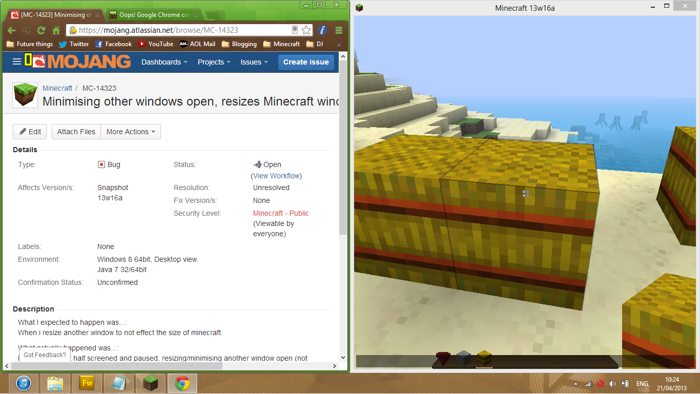Click the page's vertical scrollbar thumb
This screenshot has width=700, height=394.
343,147
